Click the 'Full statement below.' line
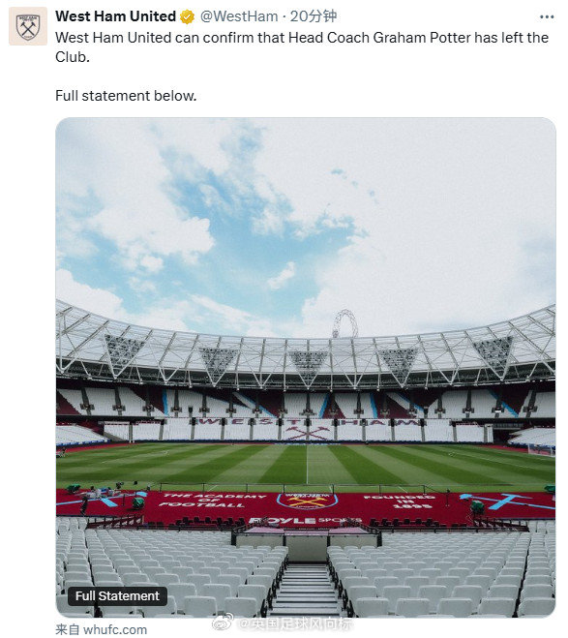This screenshot has height=638, width=568. point(126,96)
